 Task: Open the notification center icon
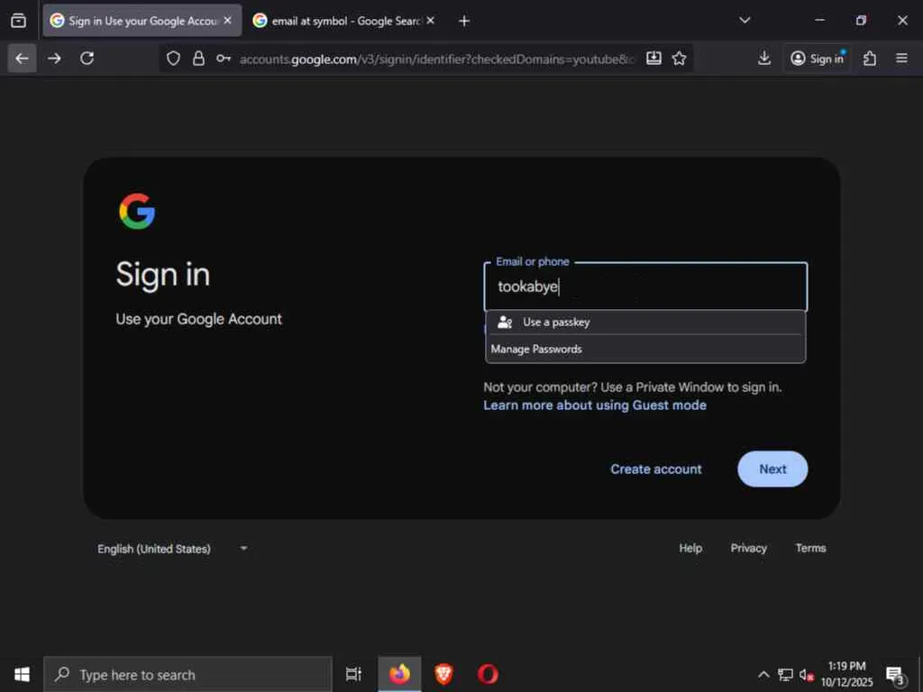coord(895,675)
